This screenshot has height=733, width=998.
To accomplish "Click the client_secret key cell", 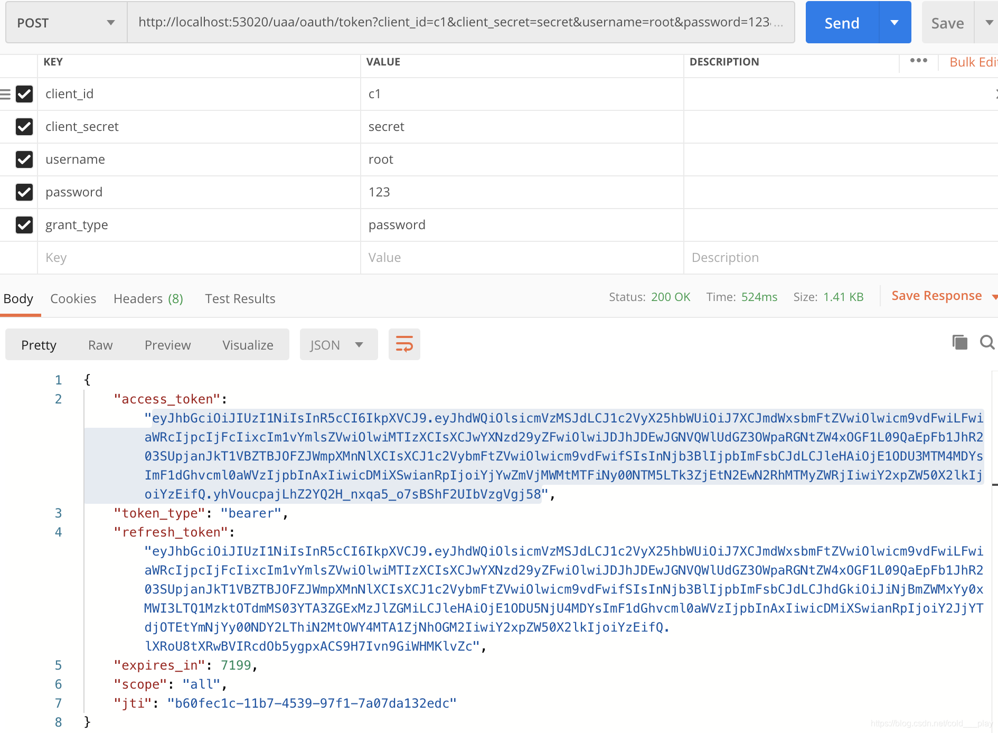I will click(x=199, y=127).
